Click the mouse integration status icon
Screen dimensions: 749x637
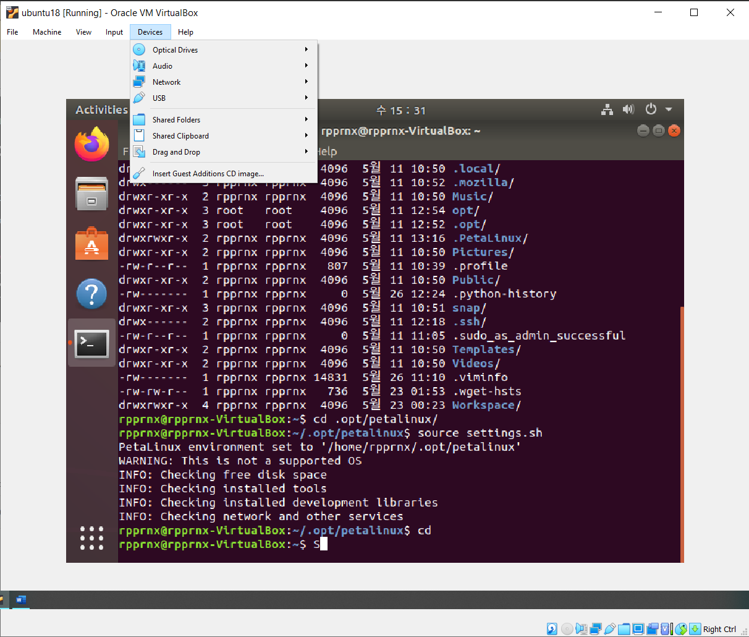[x=681, y=629]
